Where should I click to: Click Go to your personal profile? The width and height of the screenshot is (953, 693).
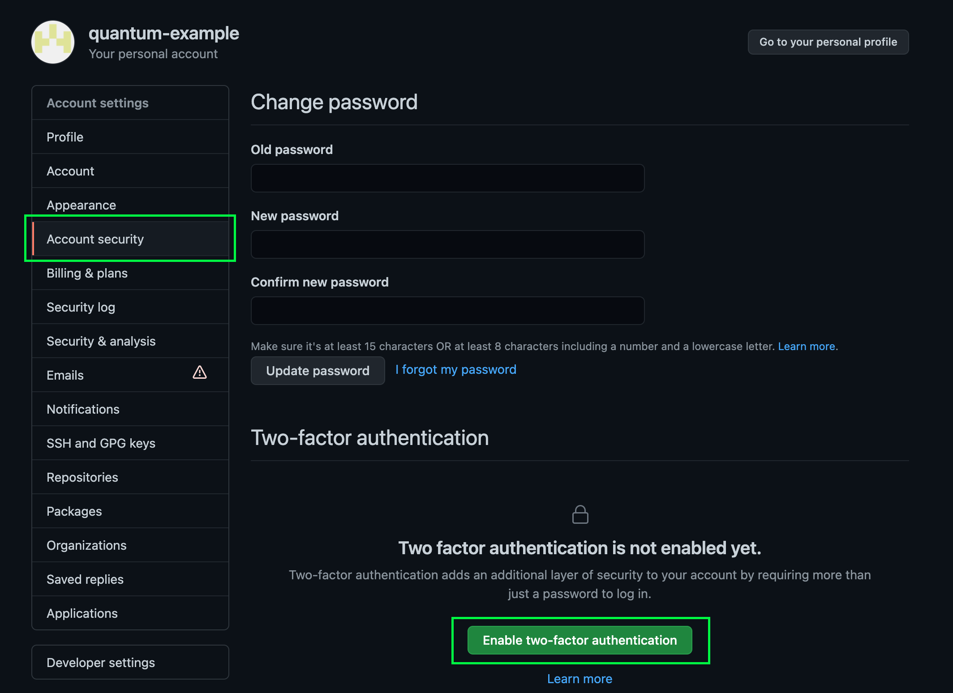828,42
